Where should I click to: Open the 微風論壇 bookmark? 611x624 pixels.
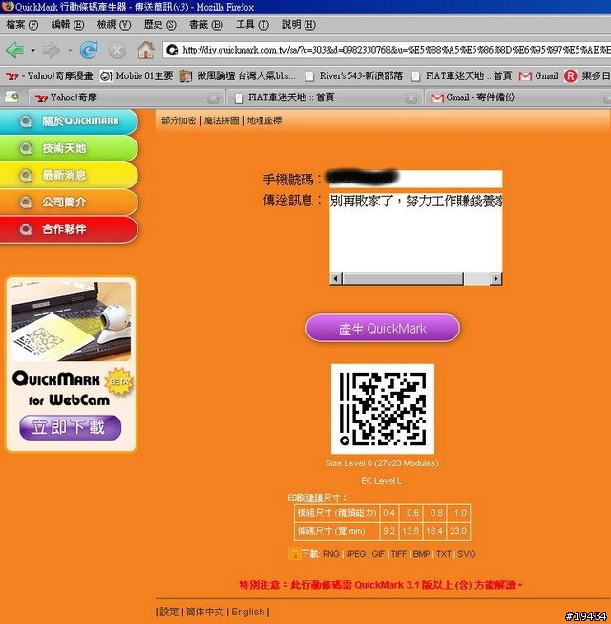point(238,75)
